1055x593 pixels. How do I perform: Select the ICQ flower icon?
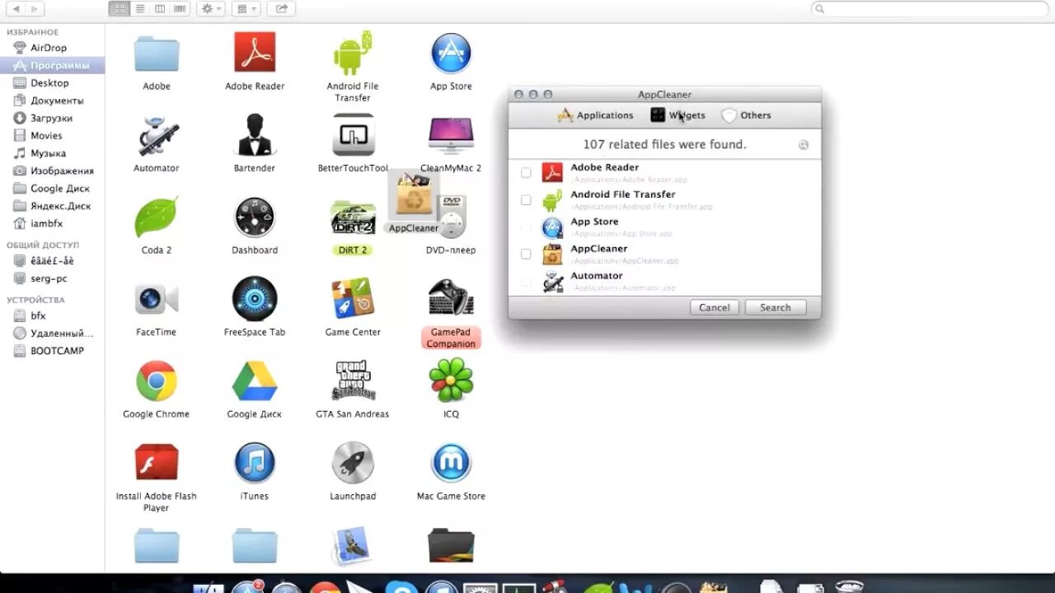(451, 381)
